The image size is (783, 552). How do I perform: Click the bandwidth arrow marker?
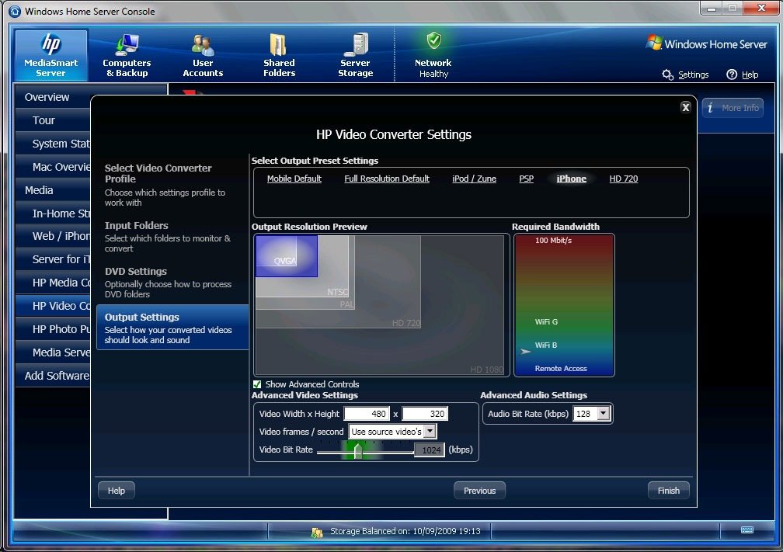click(x=525, y=352)
